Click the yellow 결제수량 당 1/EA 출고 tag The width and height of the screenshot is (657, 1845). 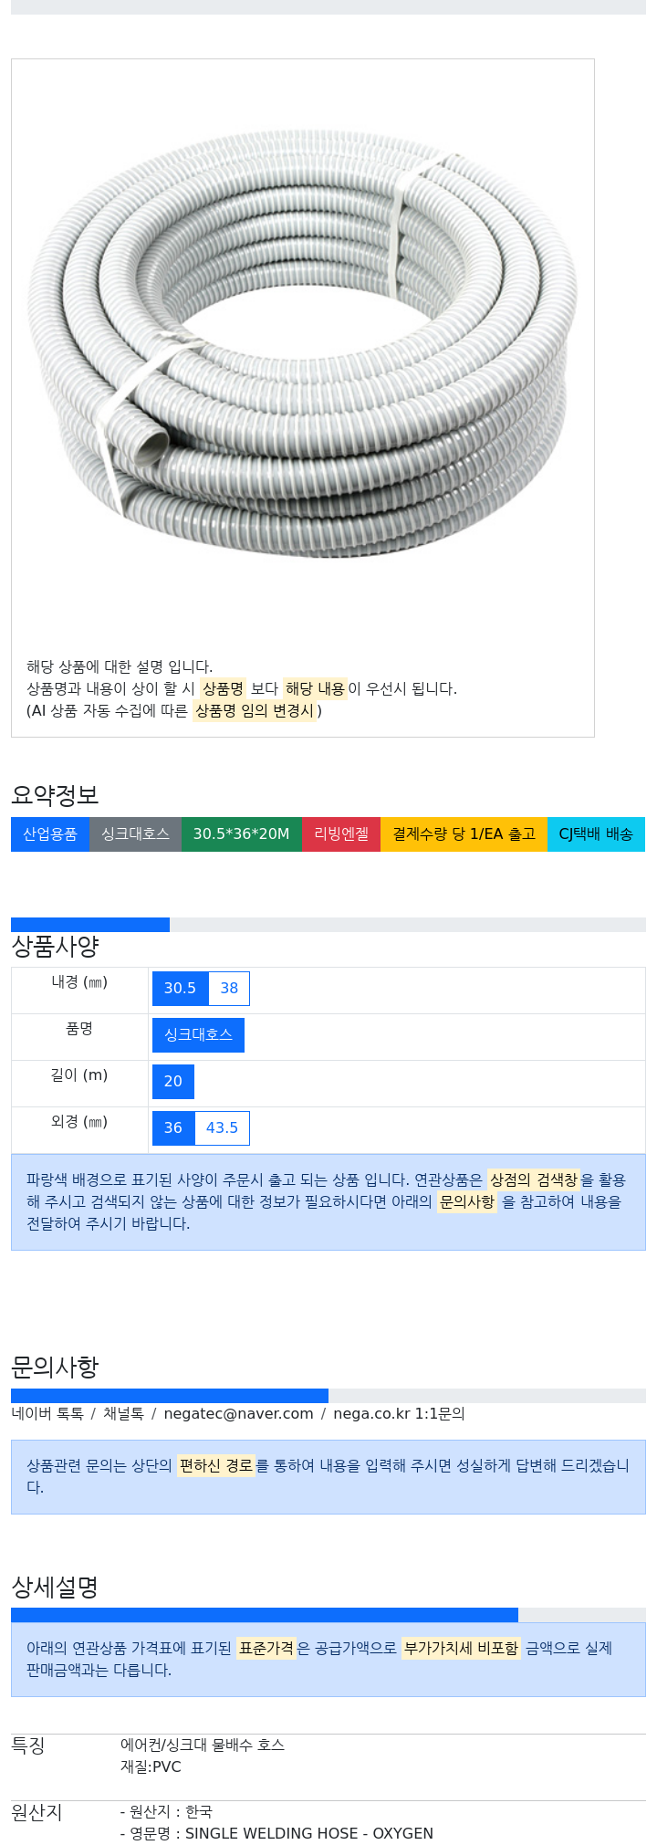click(x=464, y=834)
